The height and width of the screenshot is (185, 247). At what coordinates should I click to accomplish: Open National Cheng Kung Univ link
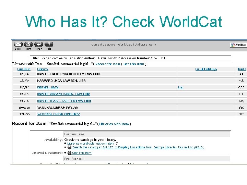tap(58, 114)
